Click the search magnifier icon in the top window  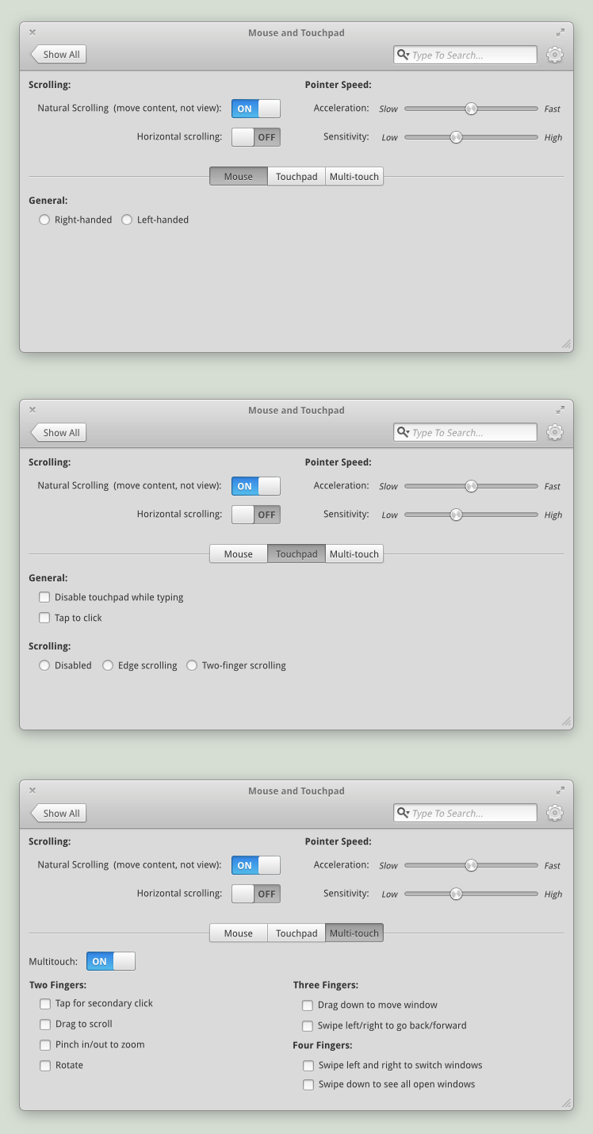403,55
